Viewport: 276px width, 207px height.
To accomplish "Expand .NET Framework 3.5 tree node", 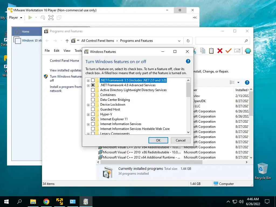I will pos(88,81).
